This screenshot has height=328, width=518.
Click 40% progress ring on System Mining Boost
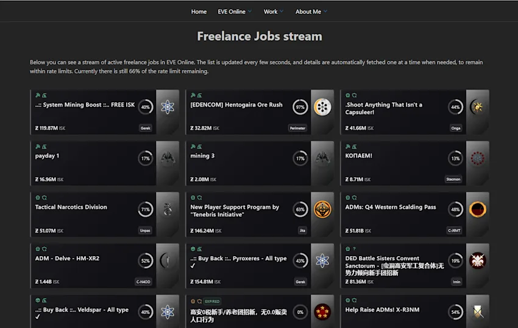click(146, 107)
